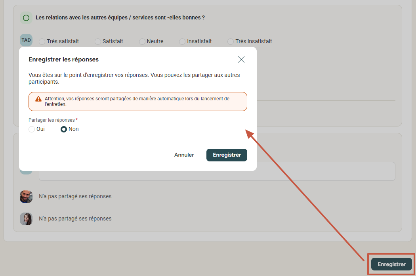This screenshot has width=416, height=276.
Task: Click Annuler in the dialog
Action: coord(184,155)
